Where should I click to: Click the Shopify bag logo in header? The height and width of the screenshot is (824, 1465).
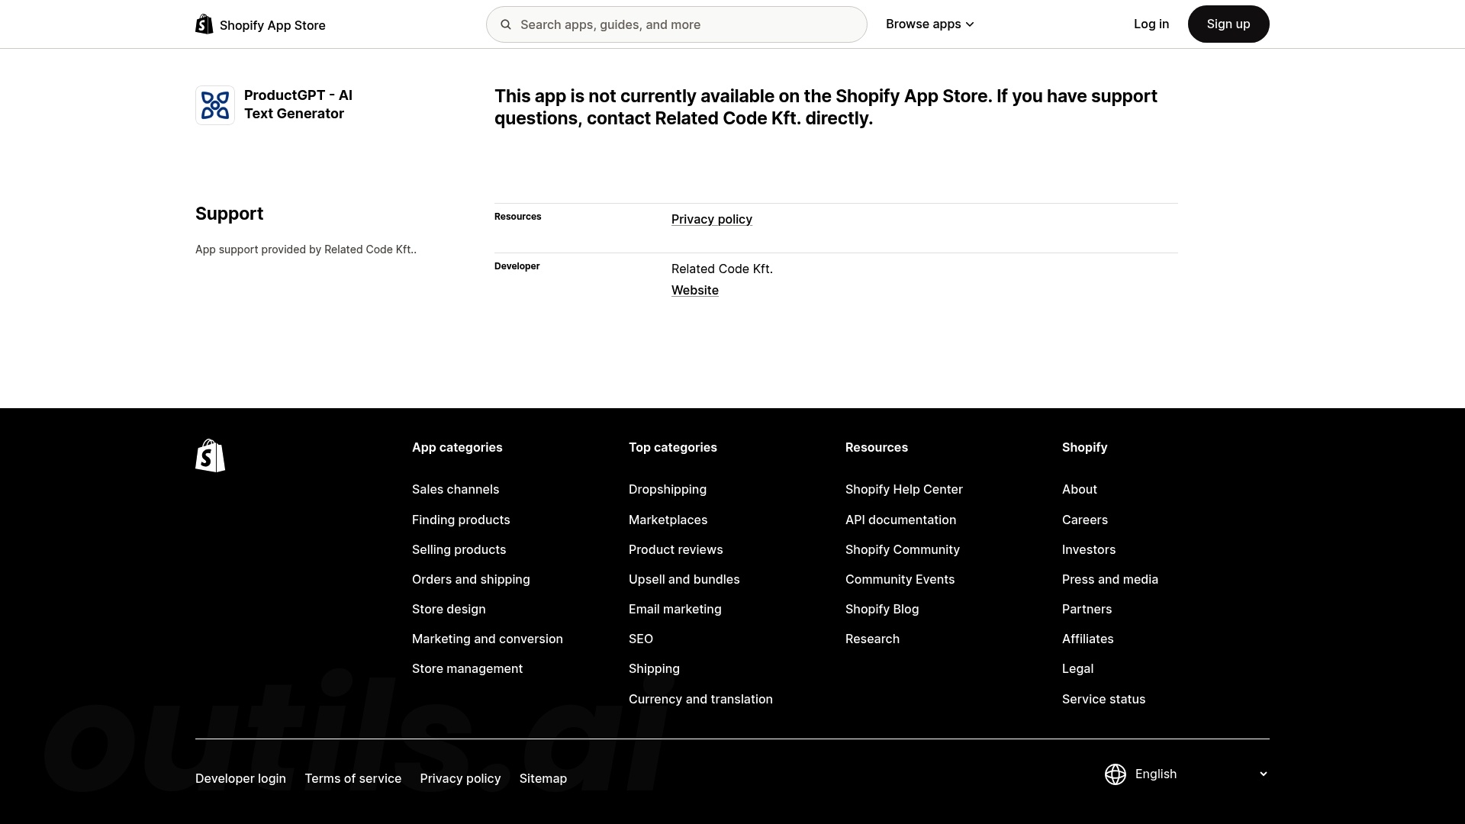204,24
